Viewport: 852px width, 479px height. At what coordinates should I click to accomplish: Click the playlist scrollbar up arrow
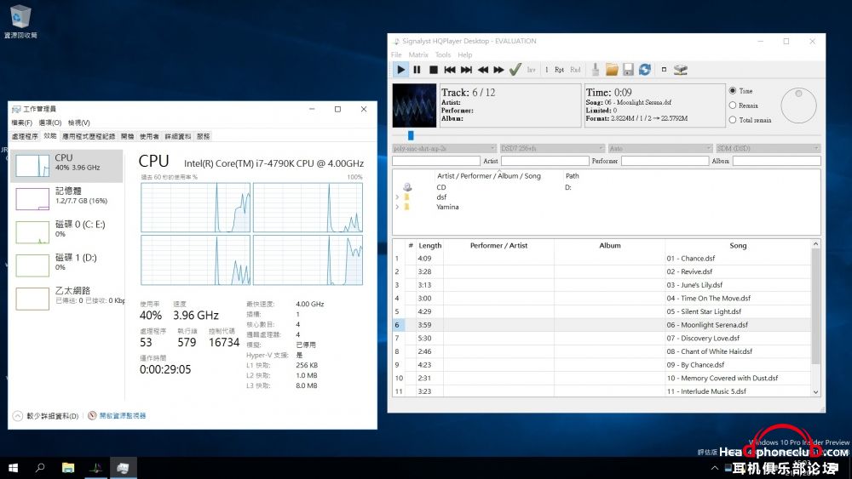(x=815, y=245)
